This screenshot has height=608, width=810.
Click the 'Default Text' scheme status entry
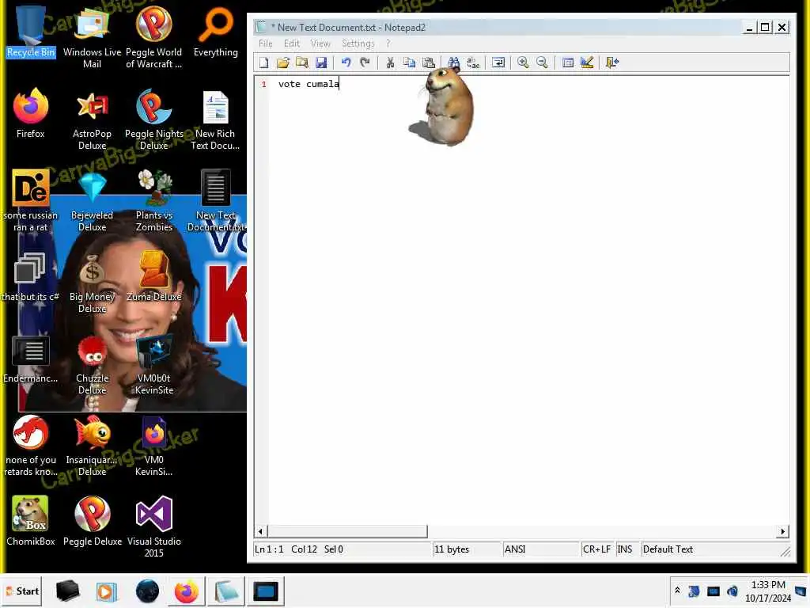710,549
